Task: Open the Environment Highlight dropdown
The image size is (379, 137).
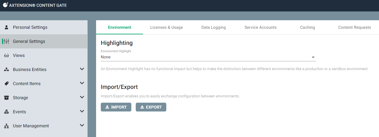Action: pos(208,57)
